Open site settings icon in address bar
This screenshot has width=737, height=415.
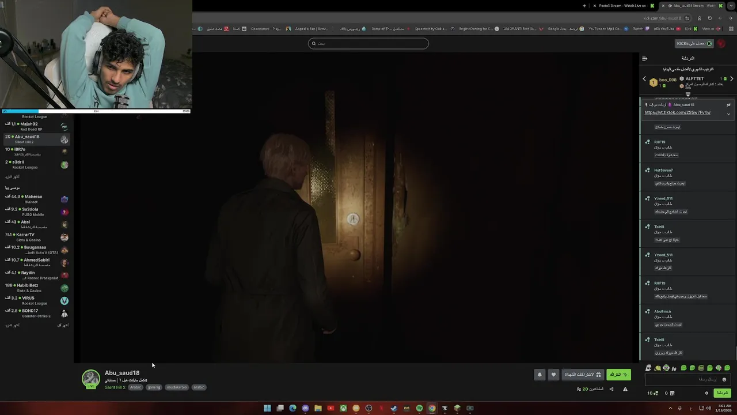(687, 18)
